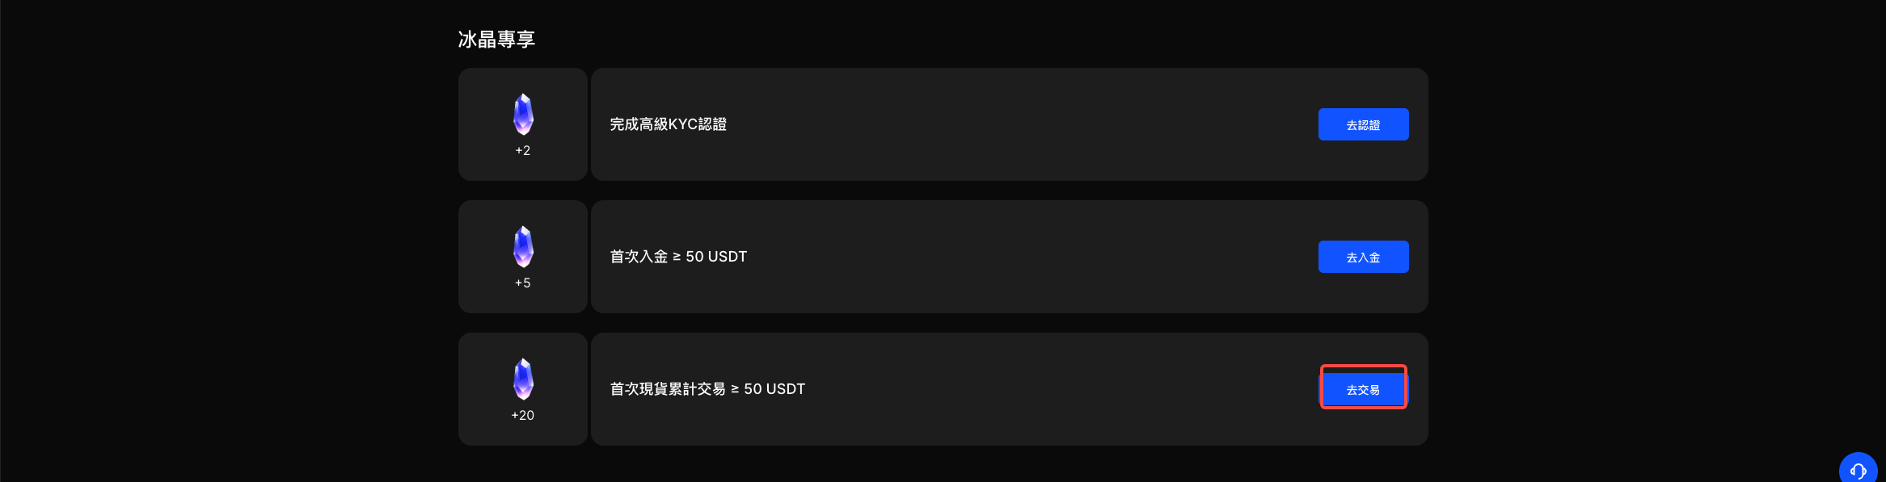Screen dimensions: 1886x482
Task: Open the customer support headset chat
Action: click(1858, 470)
